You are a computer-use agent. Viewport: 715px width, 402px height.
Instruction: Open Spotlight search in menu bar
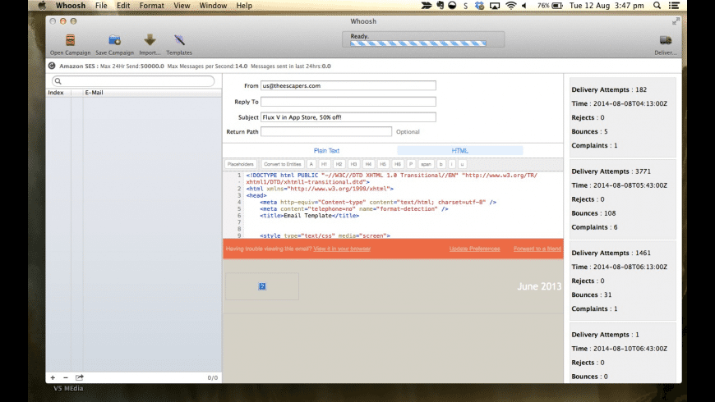657,6
